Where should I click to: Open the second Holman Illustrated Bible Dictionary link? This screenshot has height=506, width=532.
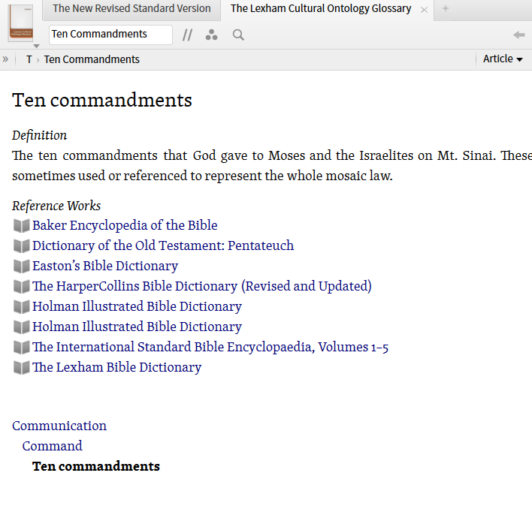coord(137,327)
